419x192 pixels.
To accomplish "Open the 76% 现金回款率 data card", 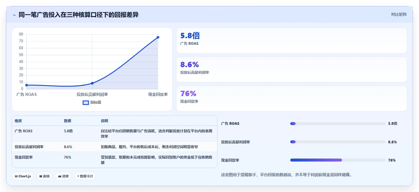I will 291,98.
